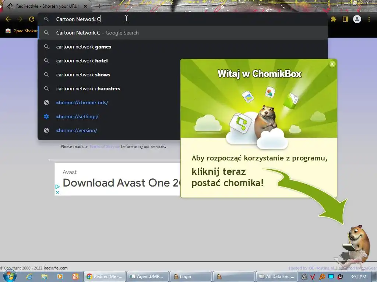Toggle the Chrome side panel icon

(345, 19)
